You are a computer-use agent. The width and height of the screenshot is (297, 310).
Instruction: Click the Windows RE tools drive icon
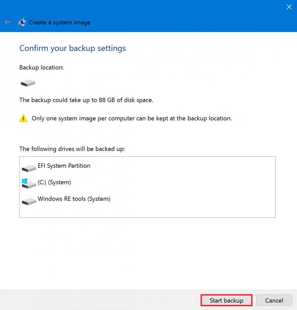[x=29, y=201]
